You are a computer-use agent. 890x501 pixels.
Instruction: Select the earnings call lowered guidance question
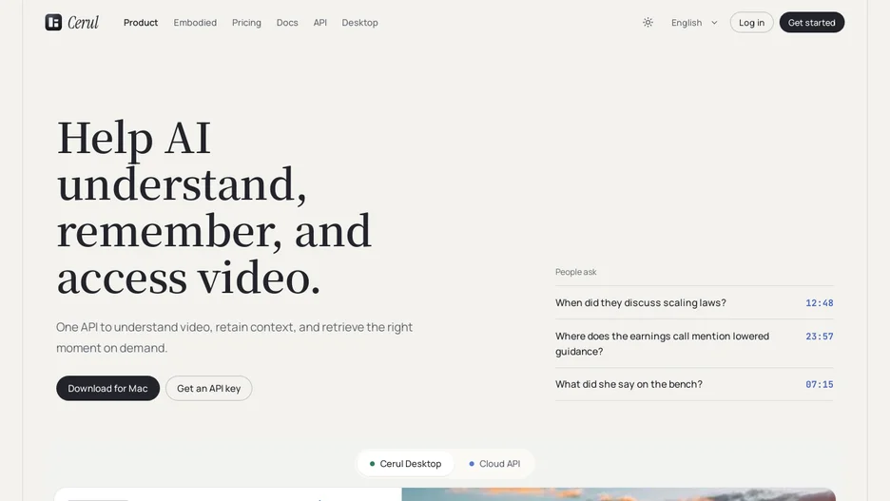point(662,344)
